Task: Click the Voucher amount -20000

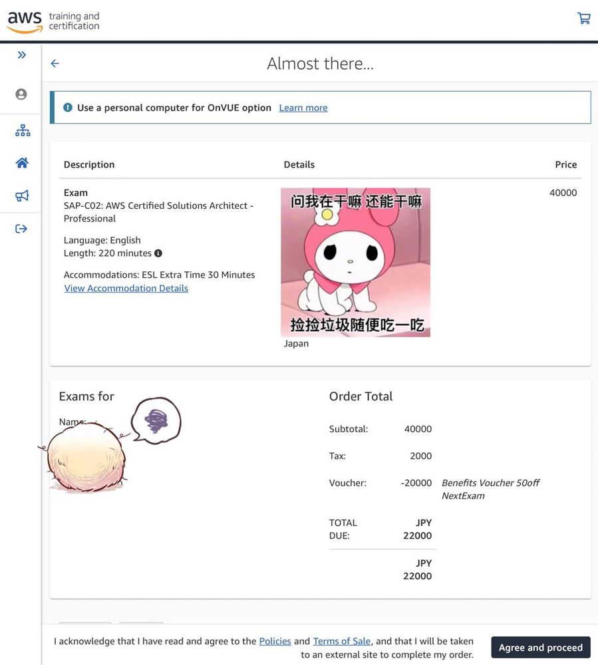Action: click(416, 483)
